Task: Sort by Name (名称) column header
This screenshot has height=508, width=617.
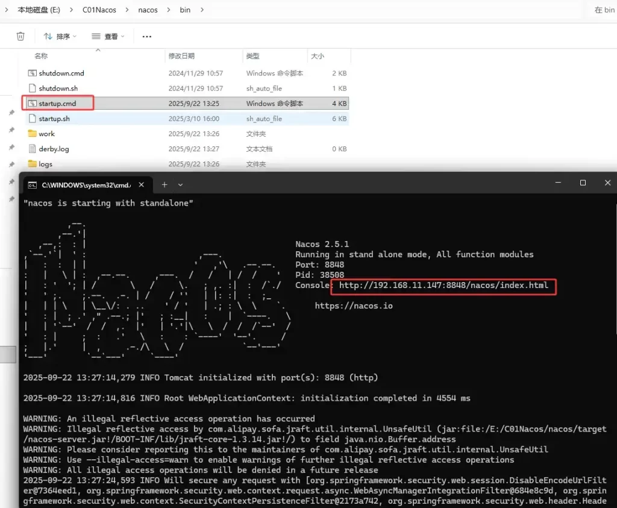Action: click(41, 56)
